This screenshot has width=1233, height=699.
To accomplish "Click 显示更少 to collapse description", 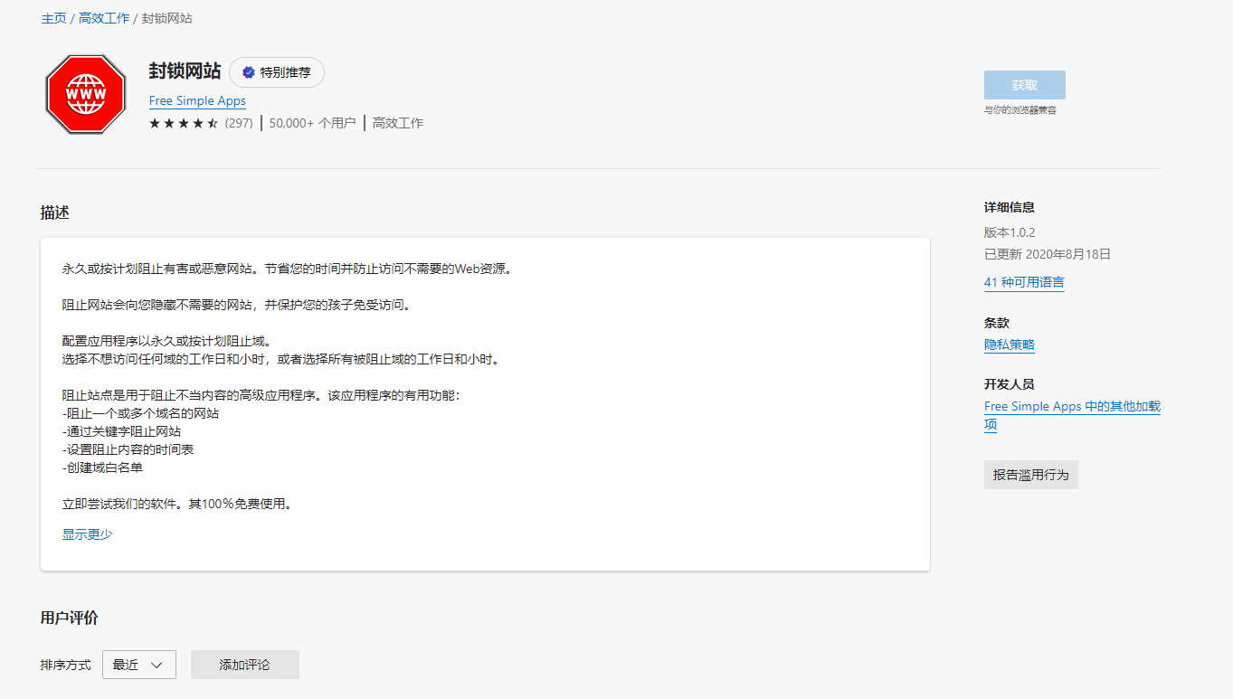I will pyautogui.click(x=88, y=534).
